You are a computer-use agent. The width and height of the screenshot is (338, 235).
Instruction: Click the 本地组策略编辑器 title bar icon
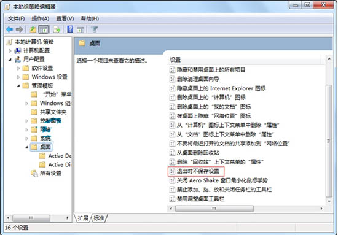pos(7,7)
